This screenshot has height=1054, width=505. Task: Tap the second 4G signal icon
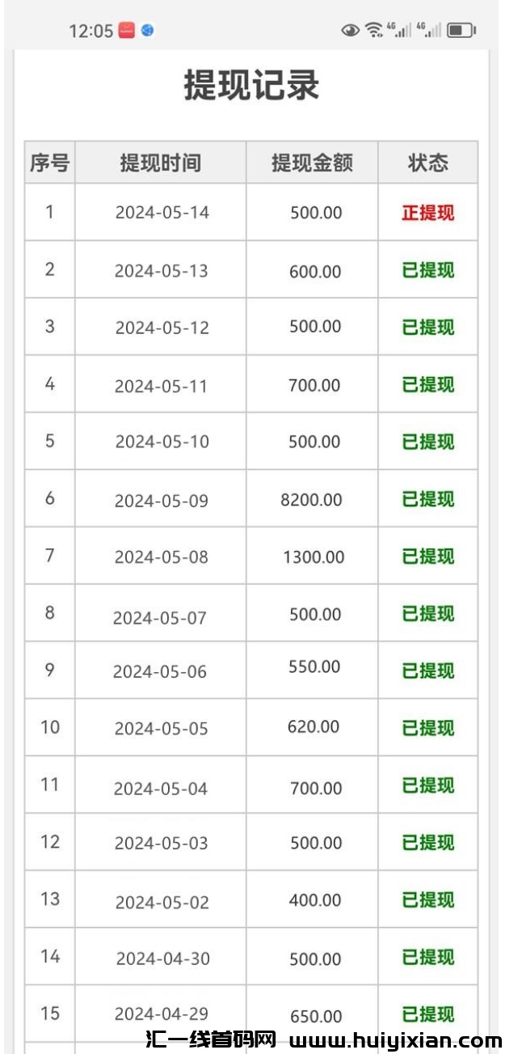pyautogui.click(x=429, y=31)
